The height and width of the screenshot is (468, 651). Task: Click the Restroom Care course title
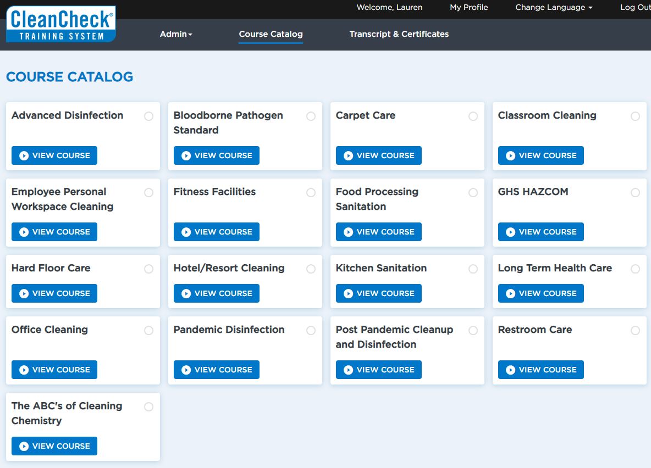point(535,330)
